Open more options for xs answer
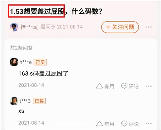Image resolution: width=161 pixels, height=130 pixels. pos(149,124)
